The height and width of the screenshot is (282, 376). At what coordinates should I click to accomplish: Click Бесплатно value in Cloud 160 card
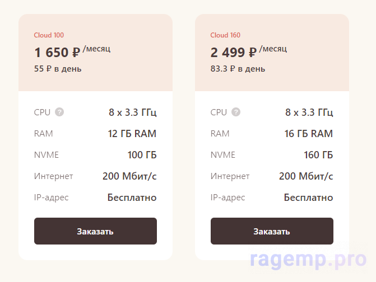(308, 198)
